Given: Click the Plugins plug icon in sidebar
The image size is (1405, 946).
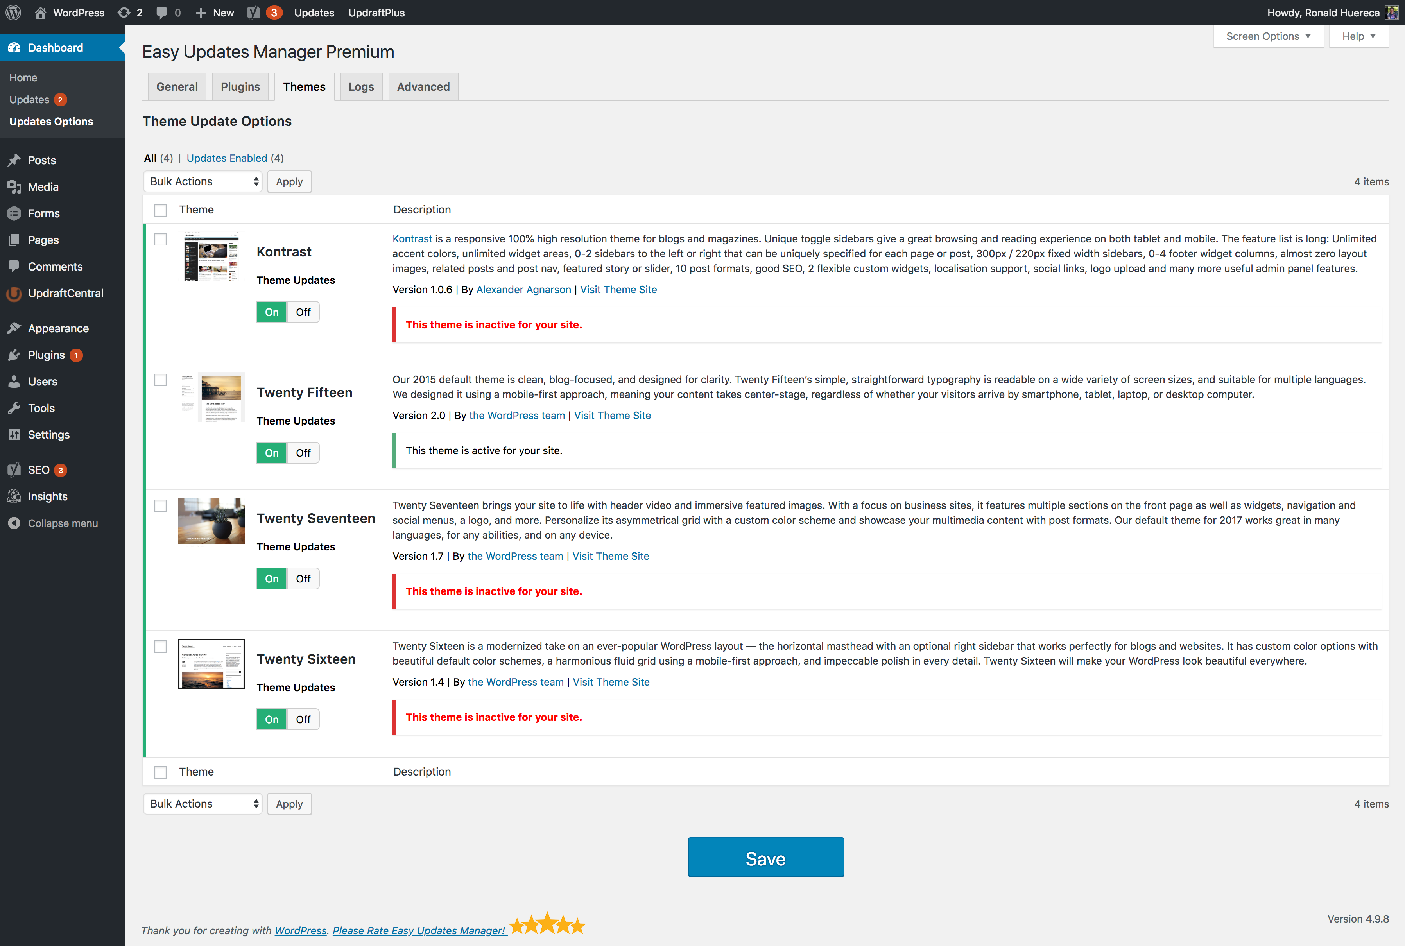Looking at the screenshot, I should 14,355.
